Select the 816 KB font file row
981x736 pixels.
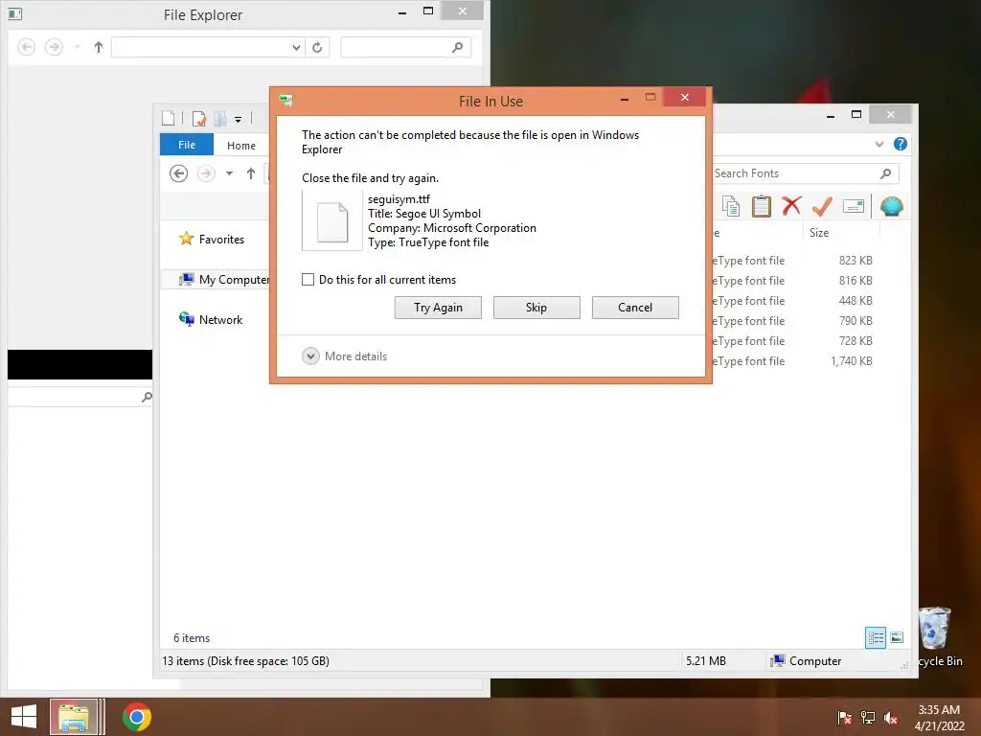click(792, 281)
